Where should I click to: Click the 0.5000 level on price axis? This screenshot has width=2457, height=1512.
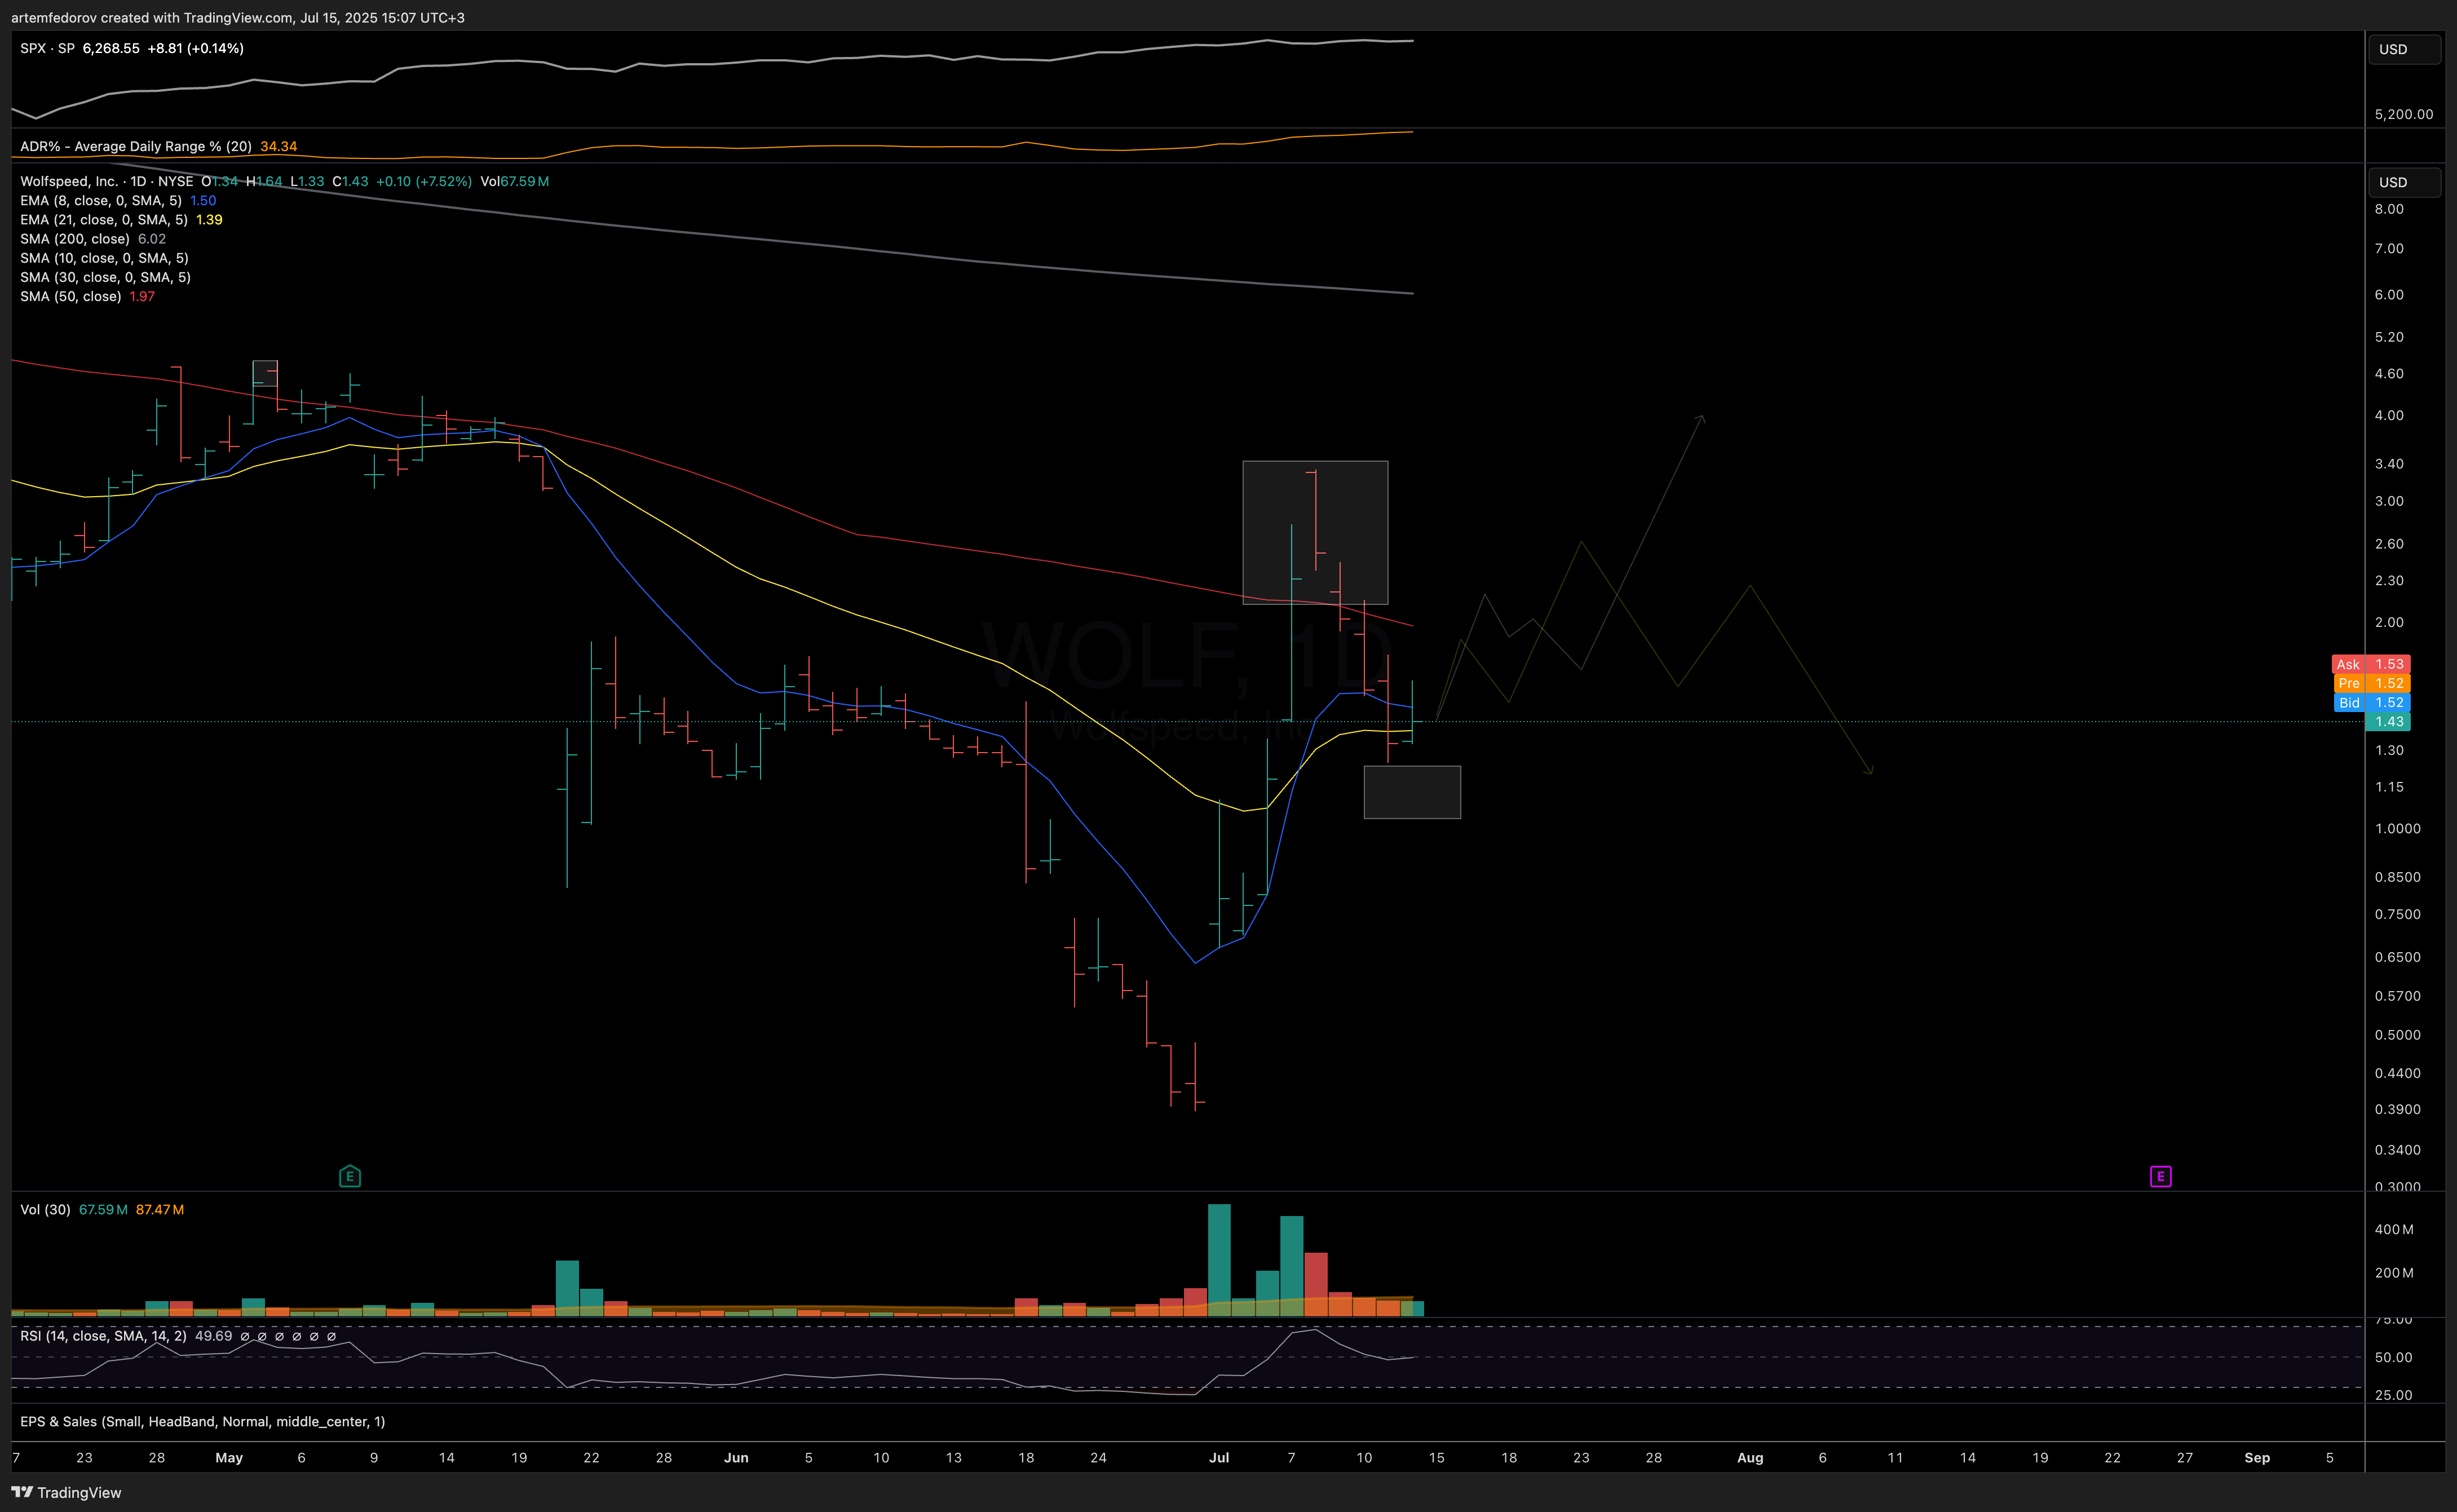(x=2397, y=1034)
